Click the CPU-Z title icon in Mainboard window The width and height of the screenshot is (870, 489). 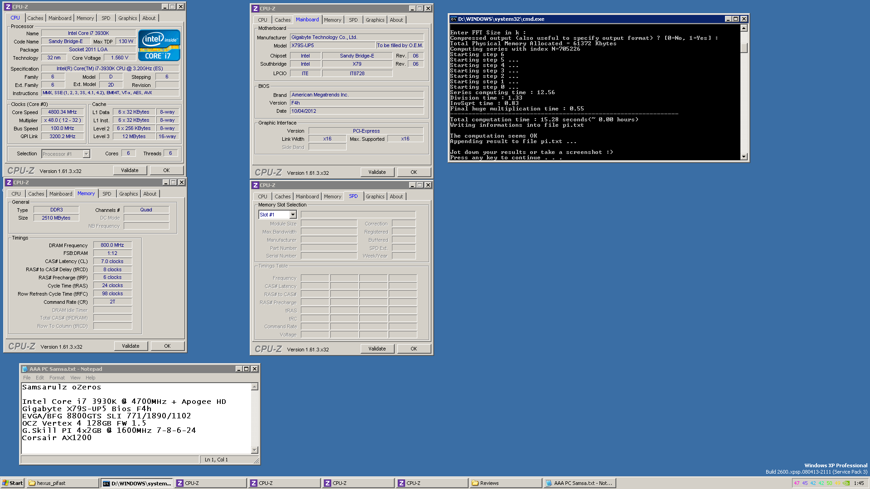256,9
